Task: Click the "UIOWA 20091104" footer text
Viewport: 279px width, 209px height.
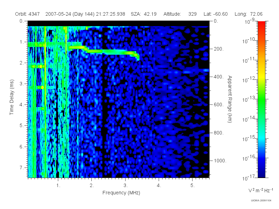Action: click(261, 201)
